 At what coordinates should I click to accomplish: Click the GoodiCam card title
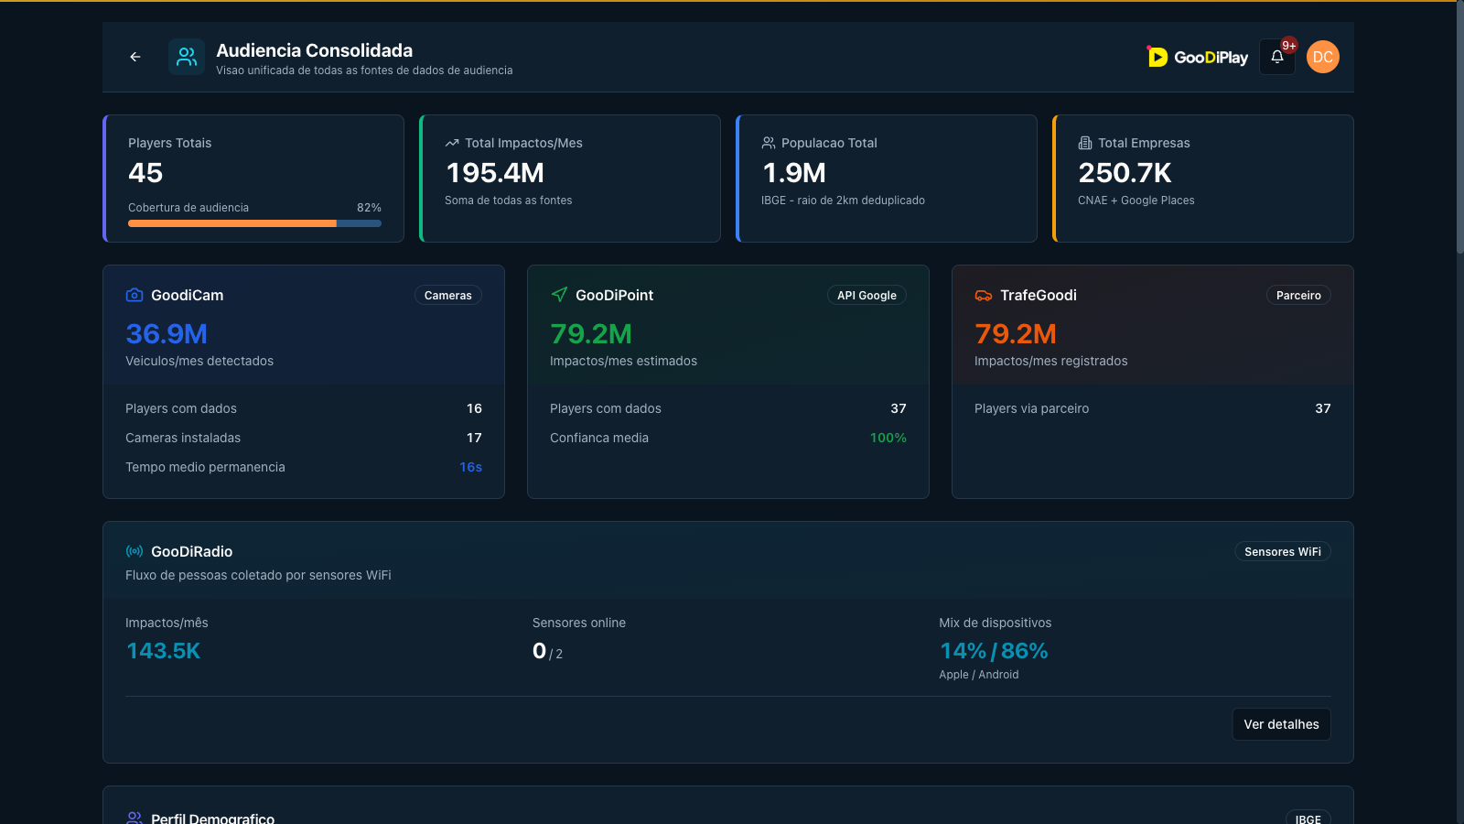click(x=188, y=295)
